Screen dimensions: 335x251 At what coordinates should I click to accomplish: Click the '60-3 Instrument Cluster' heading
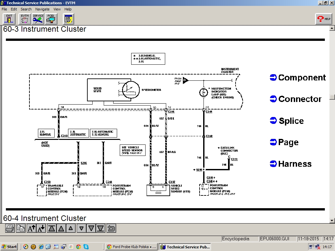pyautogui.click(x=44, y=29)
